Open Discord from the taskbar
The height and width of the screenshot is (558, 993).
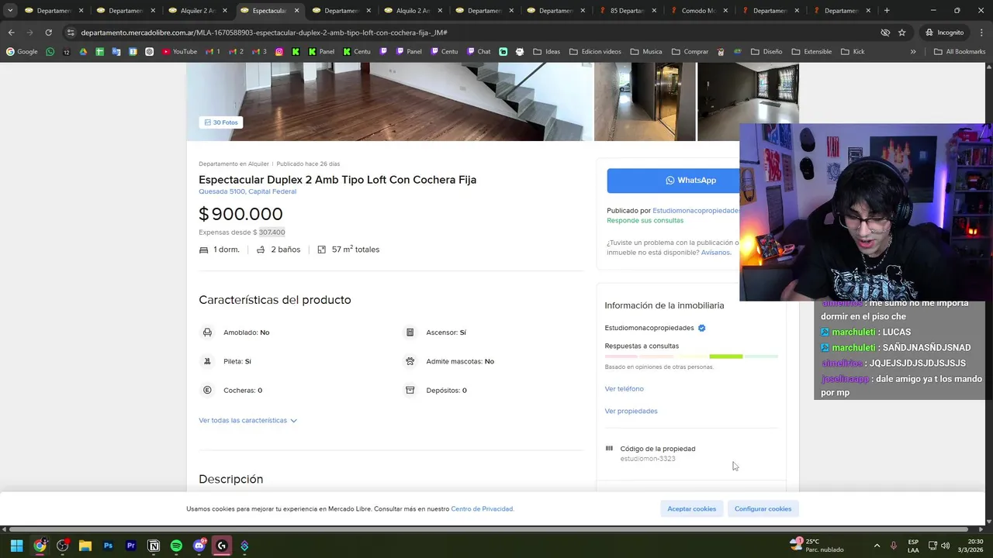pyautogui.click(x=199, y=546)
